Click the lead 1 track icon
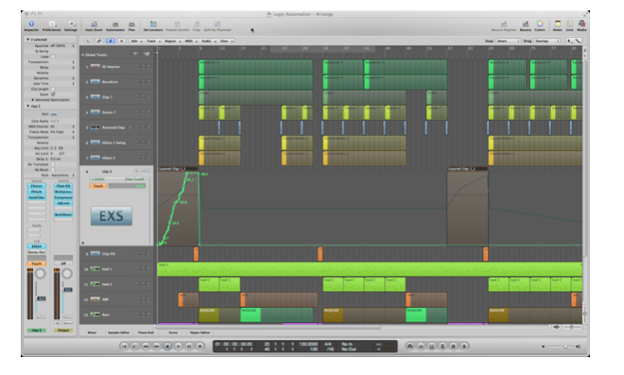The image size is (624, 375). (95, 269)
